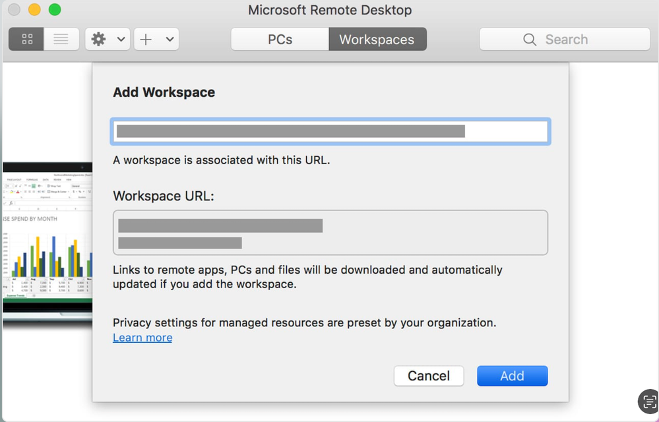This screenshot has height=422, width=659.
Task: Select the Workspaces tab
Action: [x=377, y=39]
